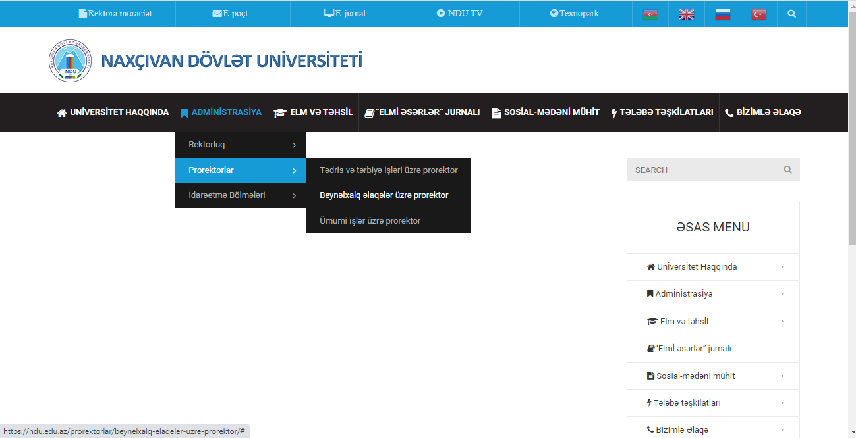Open Texnopark link in top bar

click(579, 13)
